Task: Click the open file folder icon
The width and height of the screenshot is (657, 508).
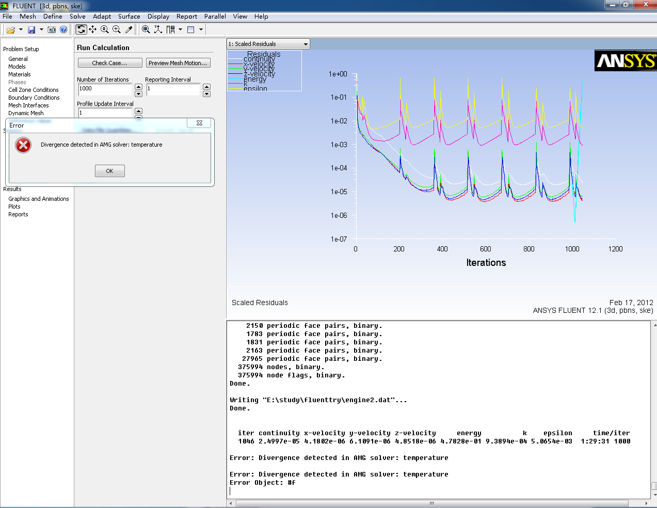Action: pyautogui.click(x=10, y=30)
